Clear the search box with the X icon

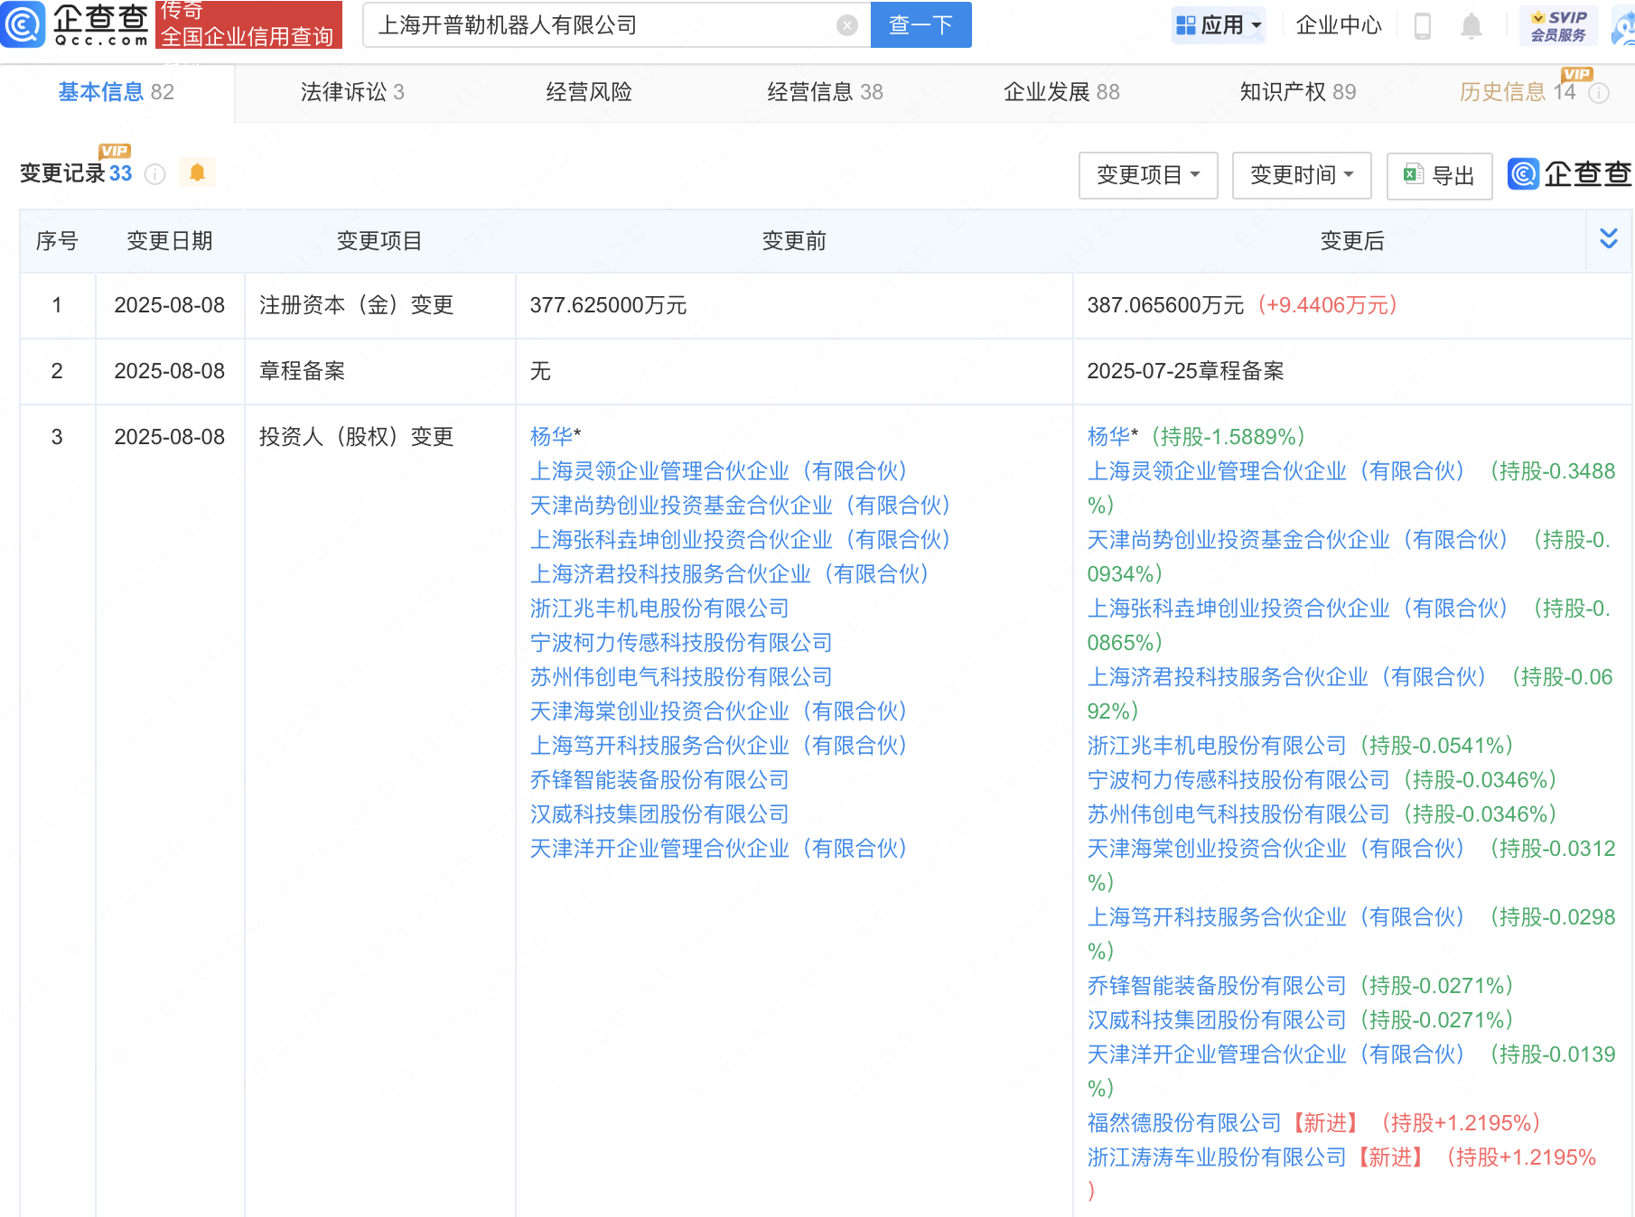click(x=846, y=25)
